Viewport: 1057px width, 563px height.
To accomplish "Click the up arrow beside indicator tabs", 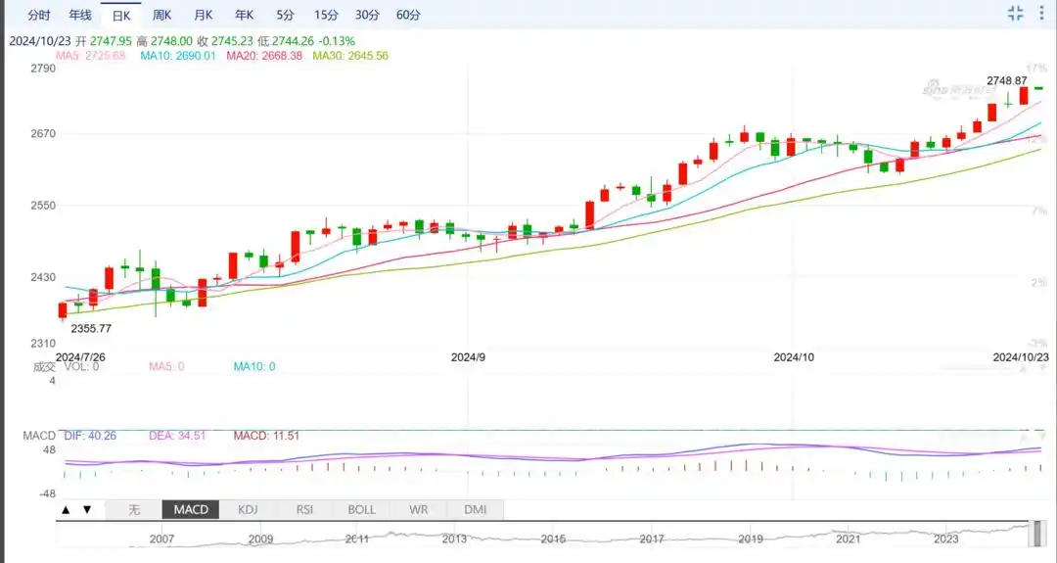I will pyautogui.click(x=66, y=510).
